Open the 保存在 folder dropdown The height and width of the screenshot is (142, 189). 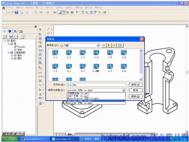point(98,45)
